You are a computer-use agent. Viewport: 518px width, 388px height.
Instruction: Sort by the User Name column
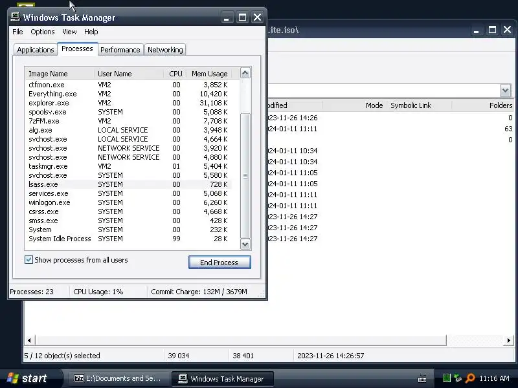coord(129,74)
